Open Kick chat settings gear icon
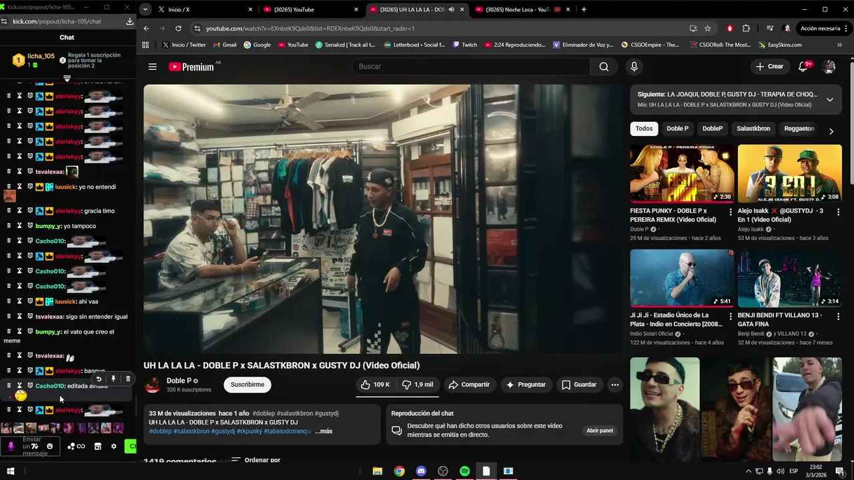Image resolution: width=854 pixels, height=480 pixels. 113,447
